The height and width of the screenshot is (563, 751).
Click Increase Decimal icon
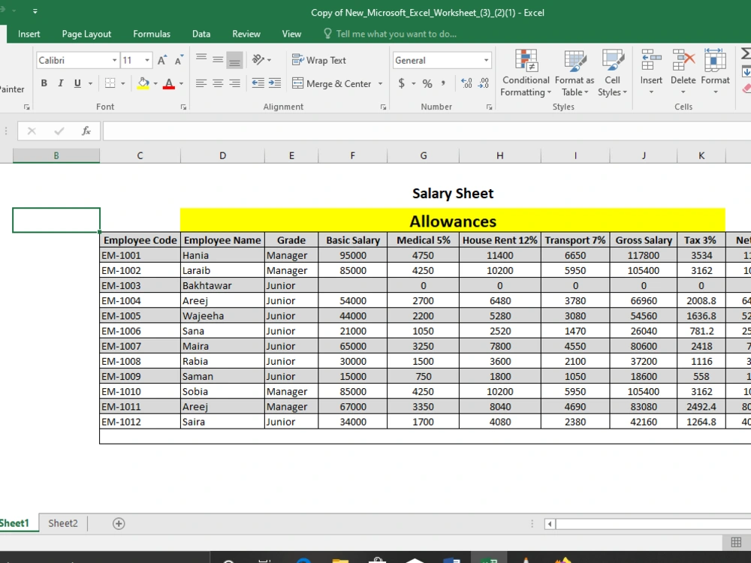pyautogui.click(x=466, y=83)
